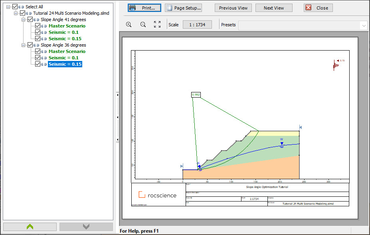Select Seismic = 0.1 under Slope Angle 41 degrees
This screenshot has height=235, width=370.
[x=63, y=32]
